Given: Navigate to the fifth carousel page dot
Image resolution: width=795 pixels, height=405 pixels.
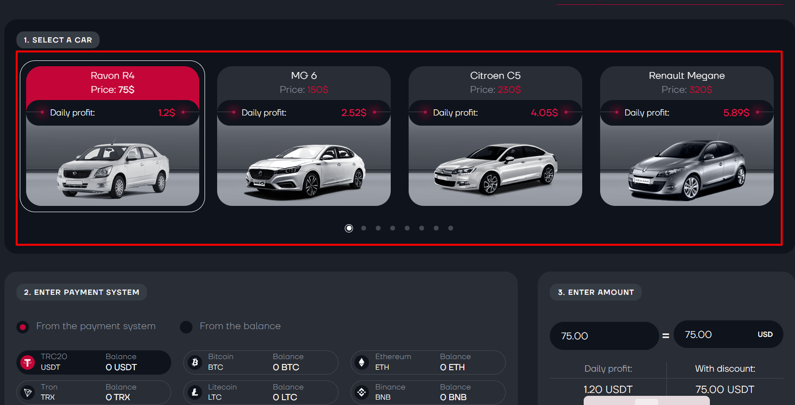Looking at the screenshot, I should (x=407, y=228).
